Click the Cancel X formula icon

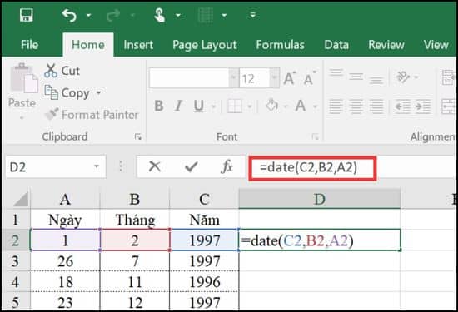point(155,167)
